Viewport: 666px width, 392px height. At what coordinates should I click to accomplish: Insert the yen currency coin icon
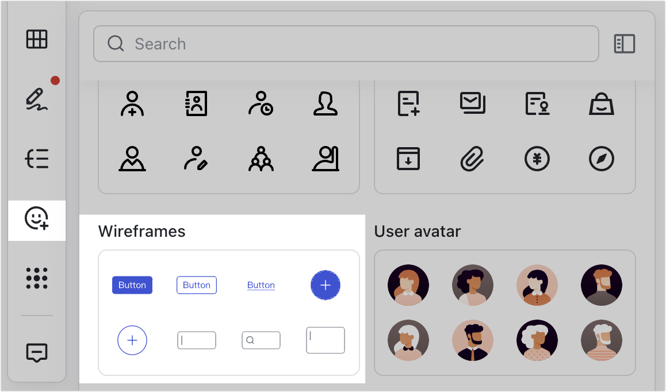click(537, 158)
